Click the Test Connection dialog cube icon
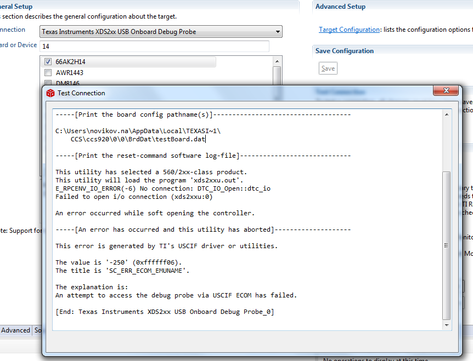473x361 pixels. pyautogui.click(x=50, y=93)
